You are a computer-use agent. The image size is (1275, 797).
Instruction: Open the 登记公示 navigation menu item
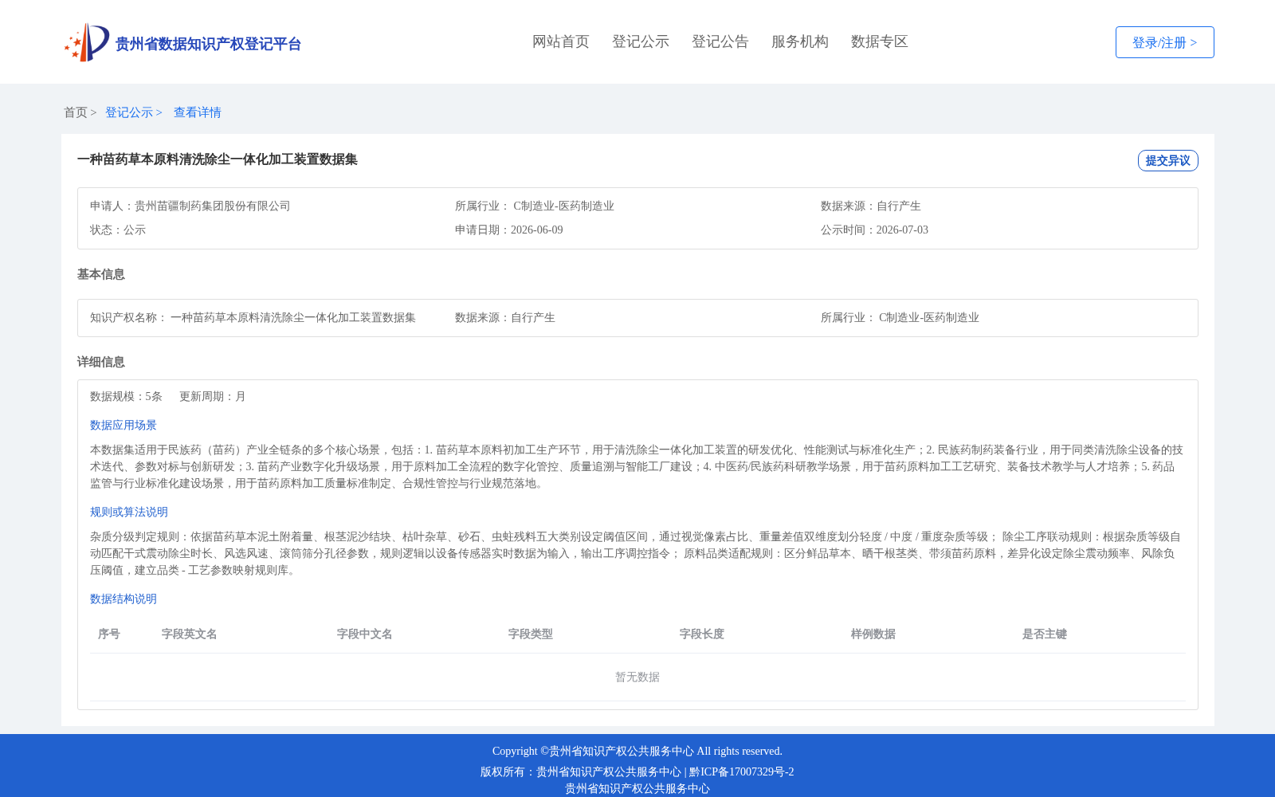coord(641,41)
